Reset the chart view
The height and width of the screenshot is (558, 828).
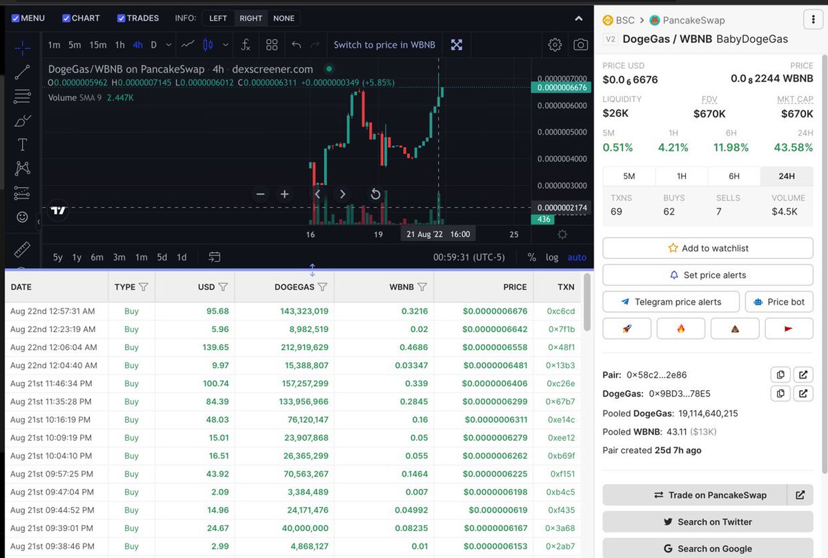tap(375, 194)
